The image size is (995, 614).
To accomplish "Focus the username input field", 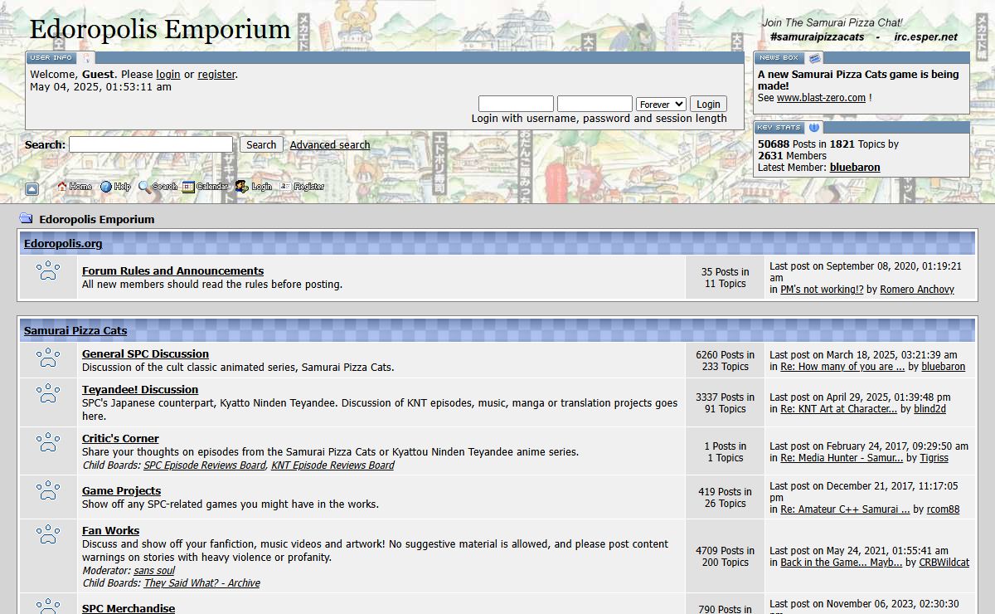I will pyautogui.click(x=516, y=104).
